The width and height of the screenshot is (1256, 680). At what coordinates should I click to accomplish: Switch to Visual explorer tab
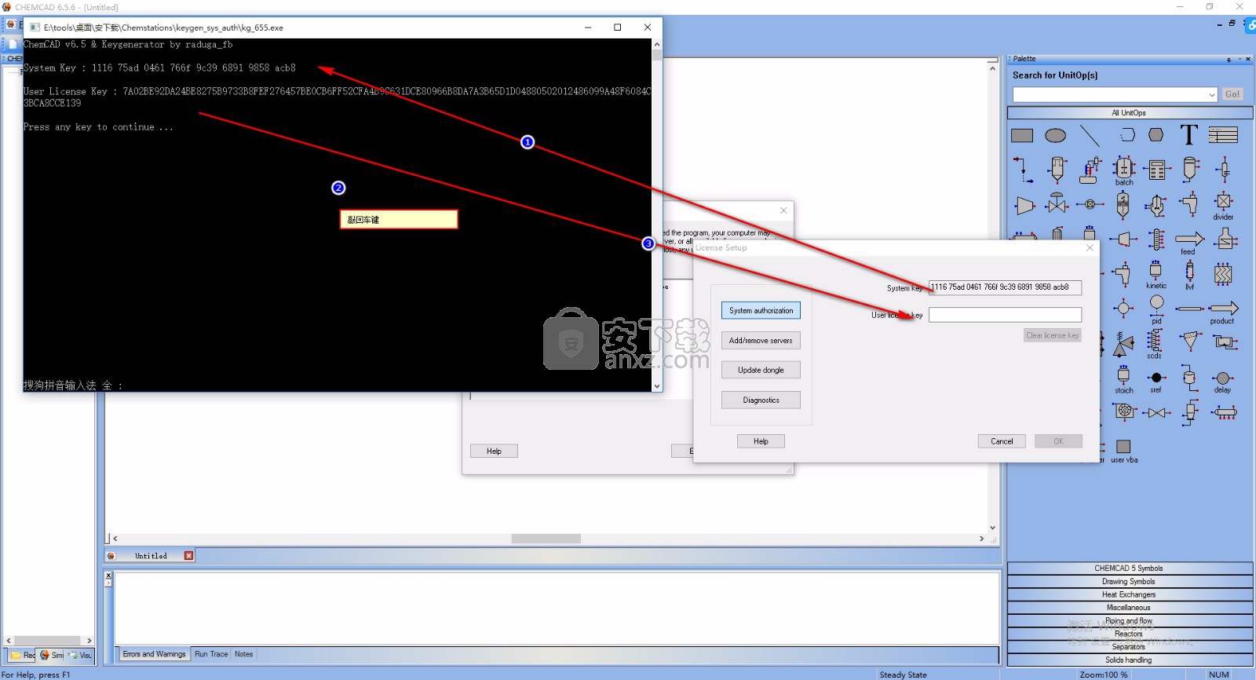pos(81,655)
